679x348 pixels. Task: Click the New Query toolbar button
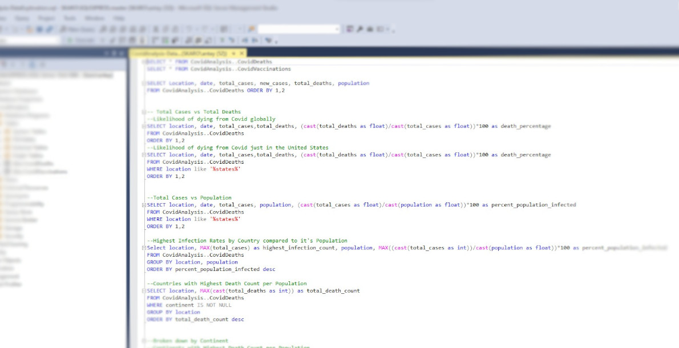coord(78,29)
